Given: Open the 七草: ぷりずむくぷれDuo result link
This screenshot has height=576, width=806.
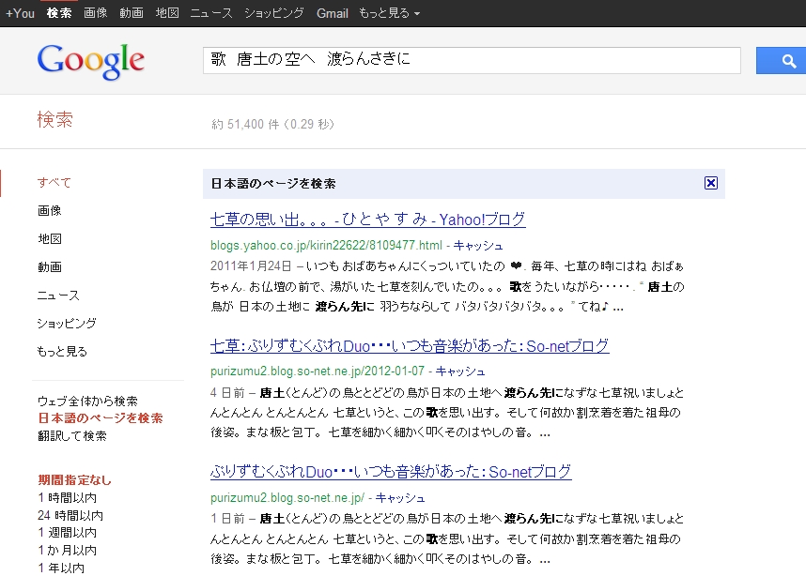Looking at the screenshot, I should [410, 346].
